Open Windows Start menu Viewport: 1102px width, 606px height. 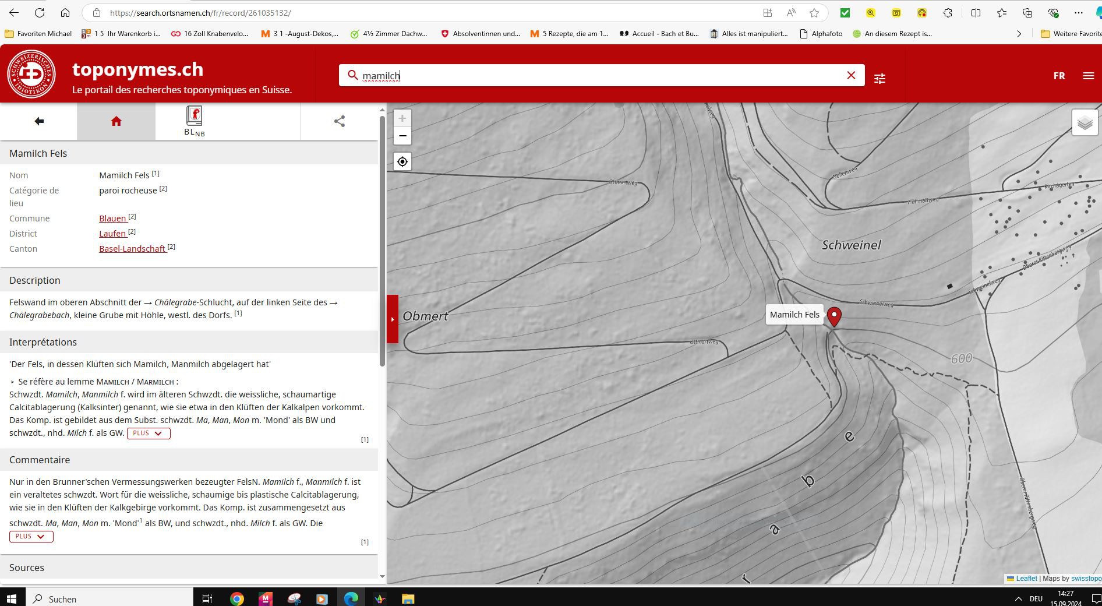12,598
